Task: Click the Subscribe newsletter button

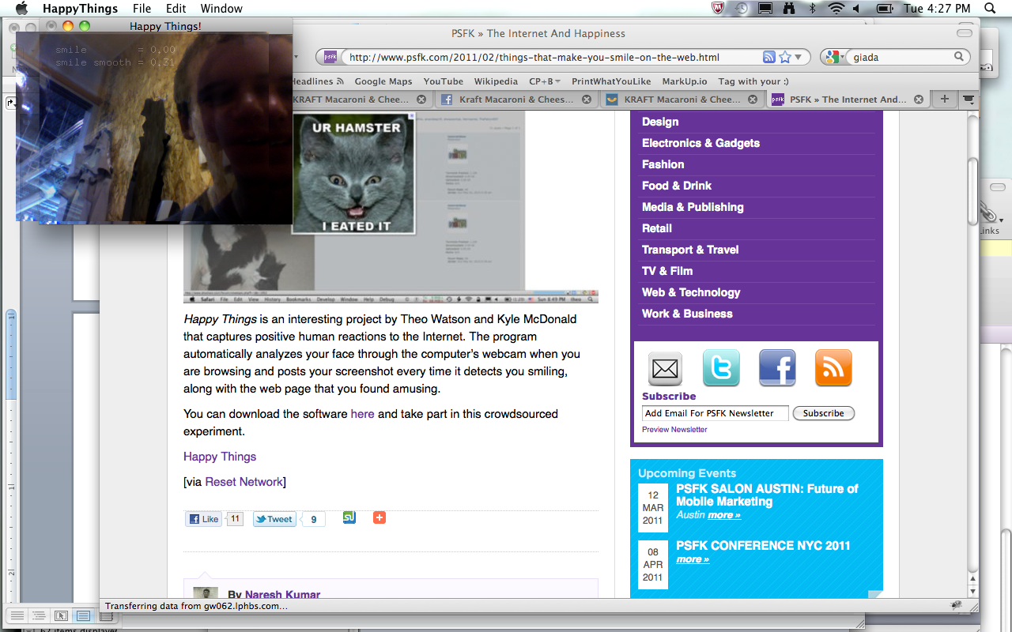Action: pyautogui.click(x=823, y=413)
